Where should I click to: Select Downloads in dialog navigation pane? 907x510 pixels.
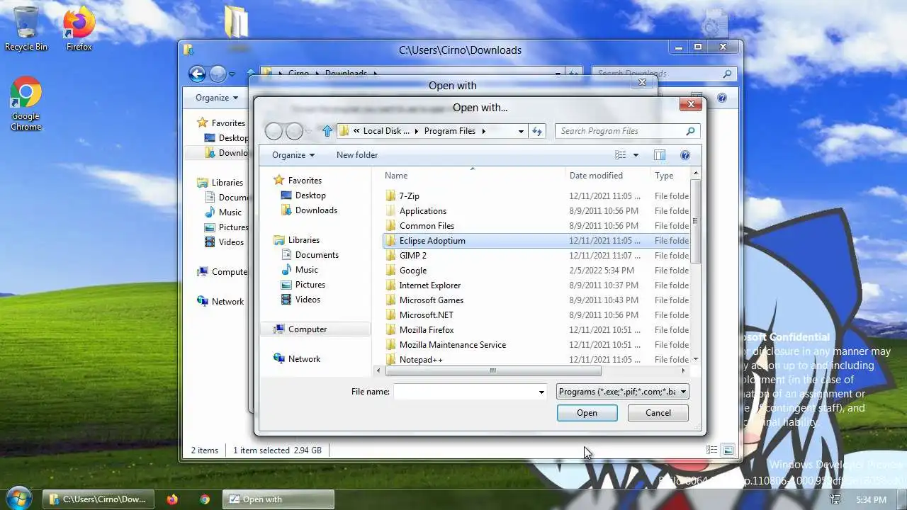coord(316,210)
